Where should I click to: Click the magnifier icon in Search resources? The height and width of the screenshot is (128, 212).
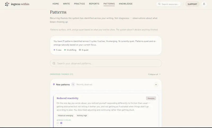pos(160,4)
